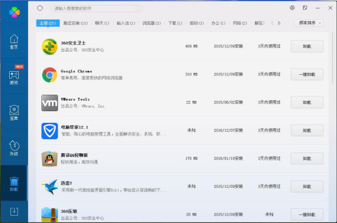
Task: Click the refresh icon beside search box
Action: [x=40, y=9]
